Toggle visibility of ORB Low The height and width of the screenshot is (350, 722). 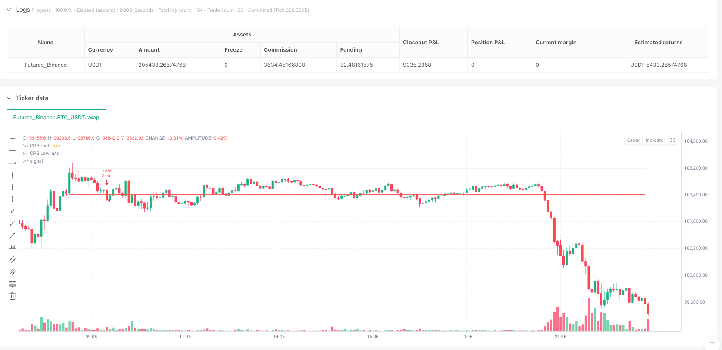point(25,154)
